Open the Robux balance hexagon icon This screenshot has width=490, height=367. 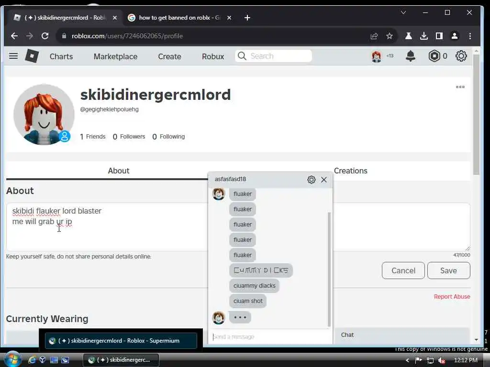[x=434, y=56]
